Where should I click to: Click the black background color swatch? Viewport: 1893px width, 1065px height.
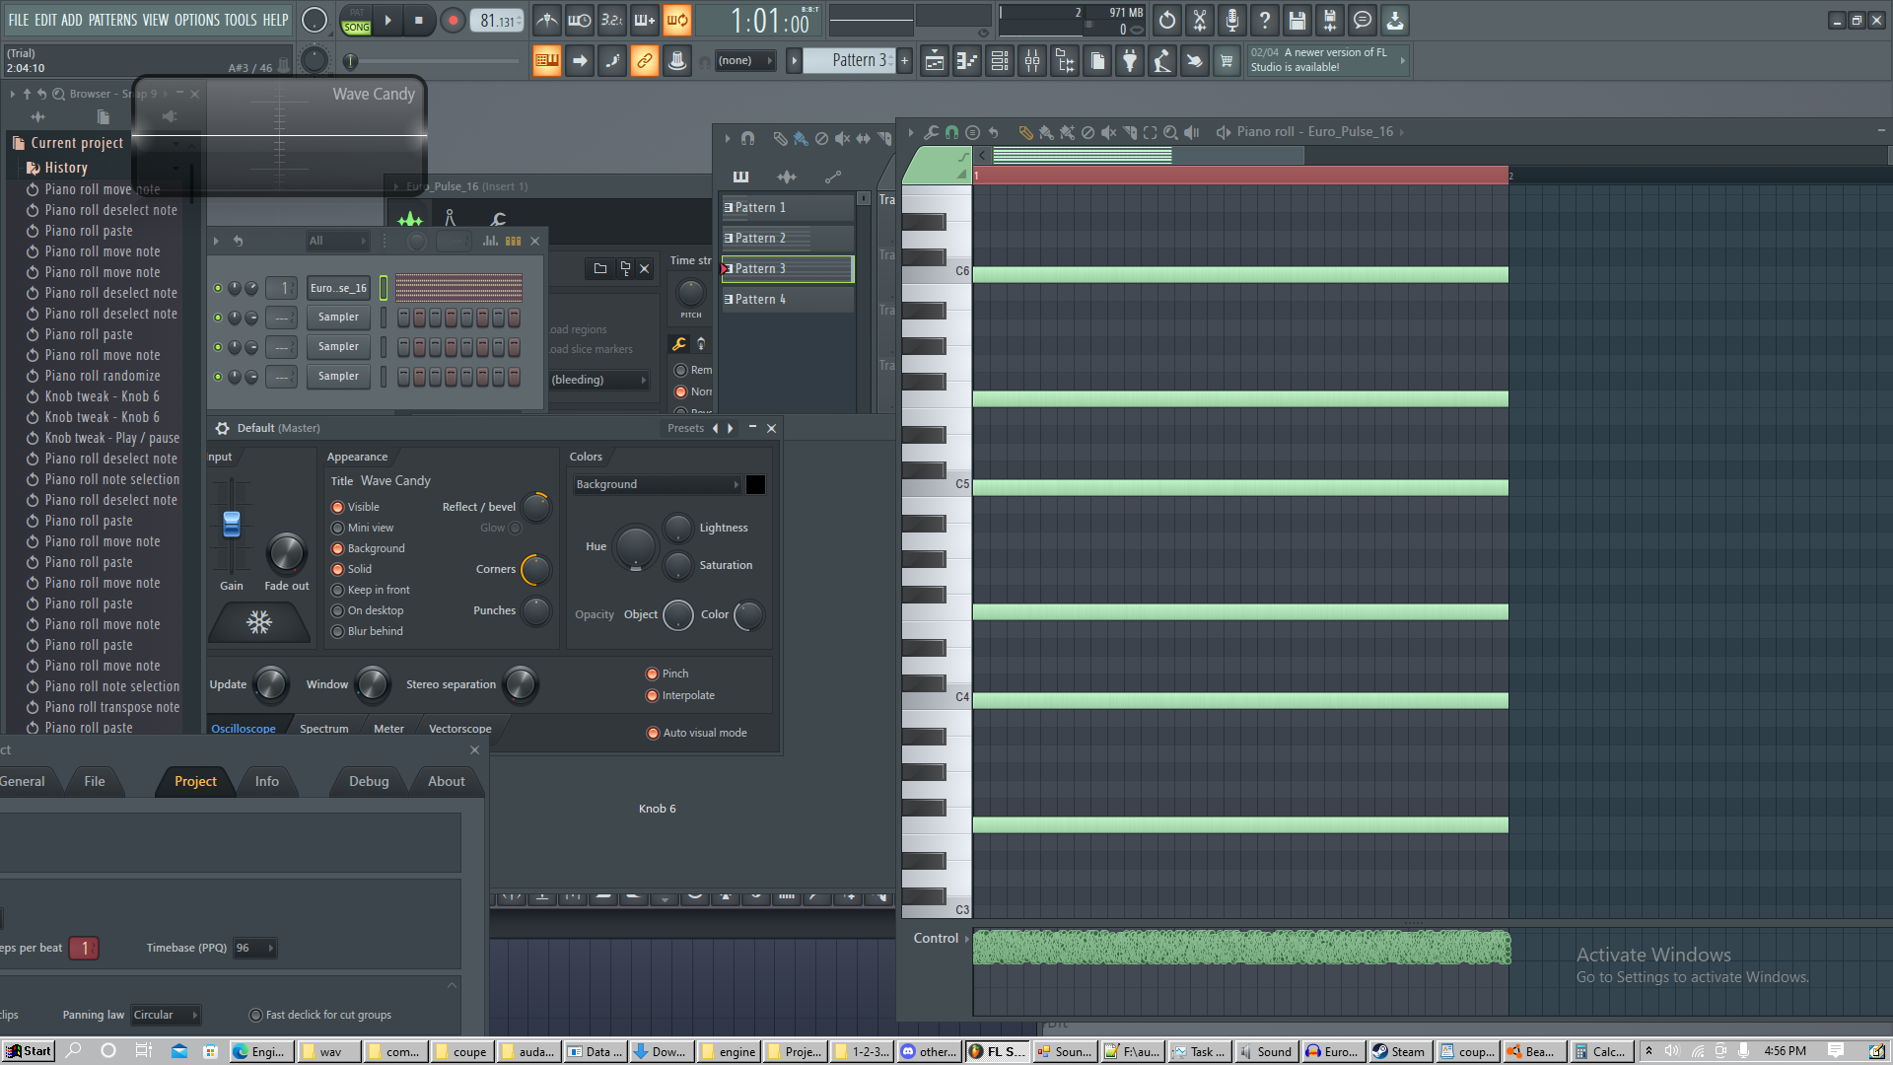pos(755,485)
